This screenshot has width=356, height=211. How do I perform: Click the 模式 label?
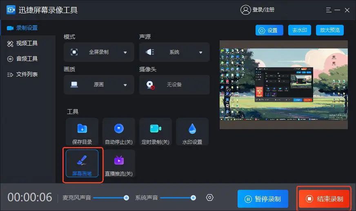pyautogui.click(x=69, y=37)
